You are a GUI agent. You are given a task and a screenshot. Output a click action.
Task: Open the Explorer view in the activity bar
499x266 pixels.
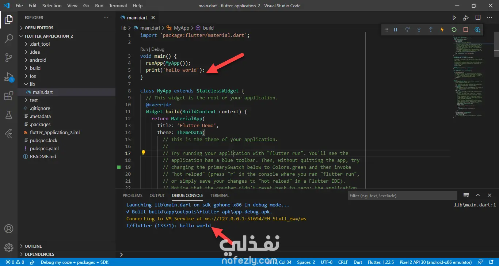(9, 19)
